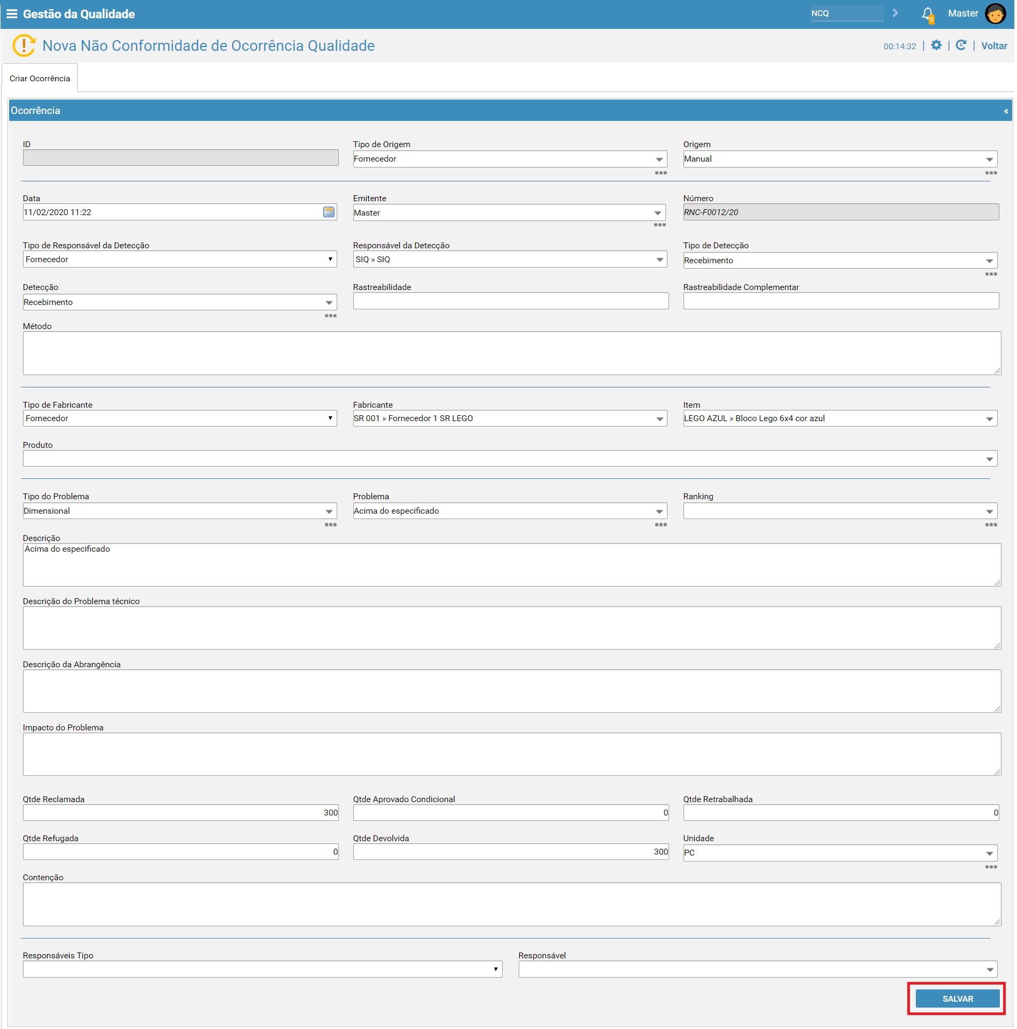Click the Rastreabilidade input field
Screen dimensions: 1017x1029
[x=511, y=301]
